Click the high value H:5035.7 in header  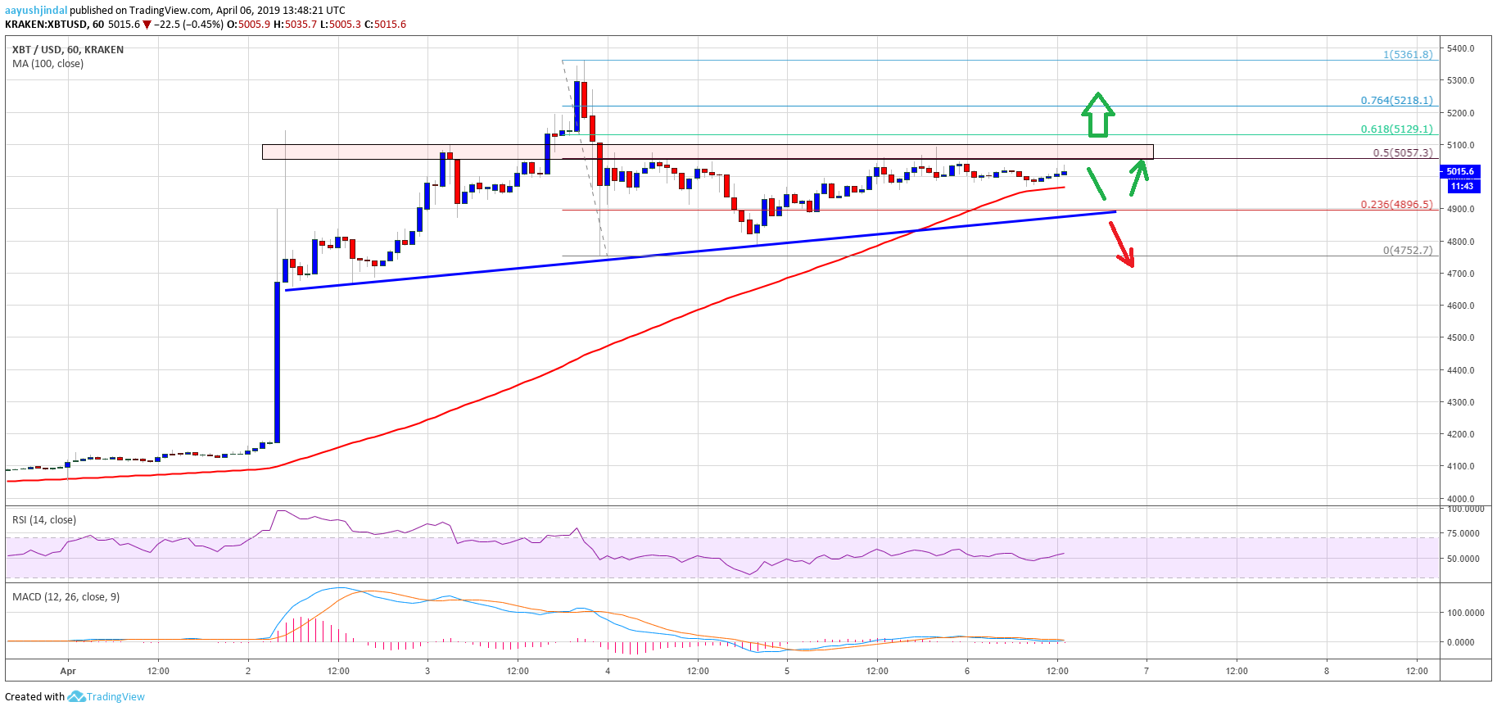(x=295, y=25)
